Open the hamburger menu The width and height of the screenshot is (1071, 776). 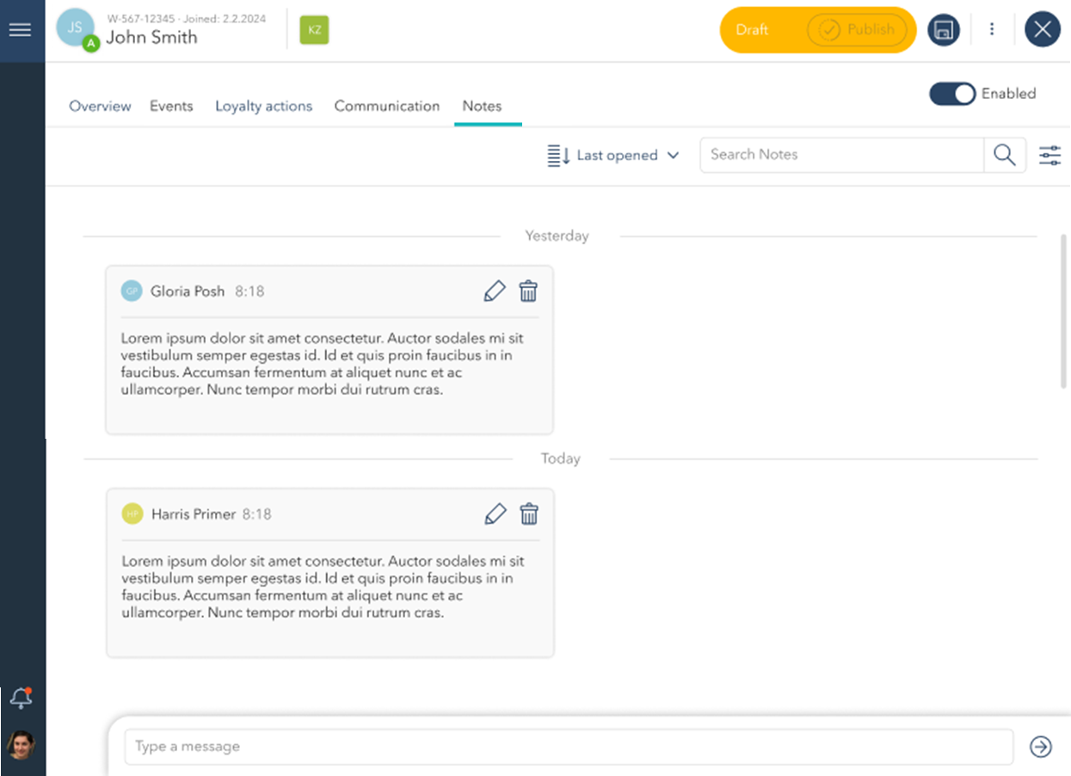coord(20,30)
